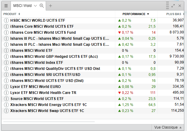
Task: Select iShares MSCI World SRI UCITS ETF/USD
Action: point(45,75)
